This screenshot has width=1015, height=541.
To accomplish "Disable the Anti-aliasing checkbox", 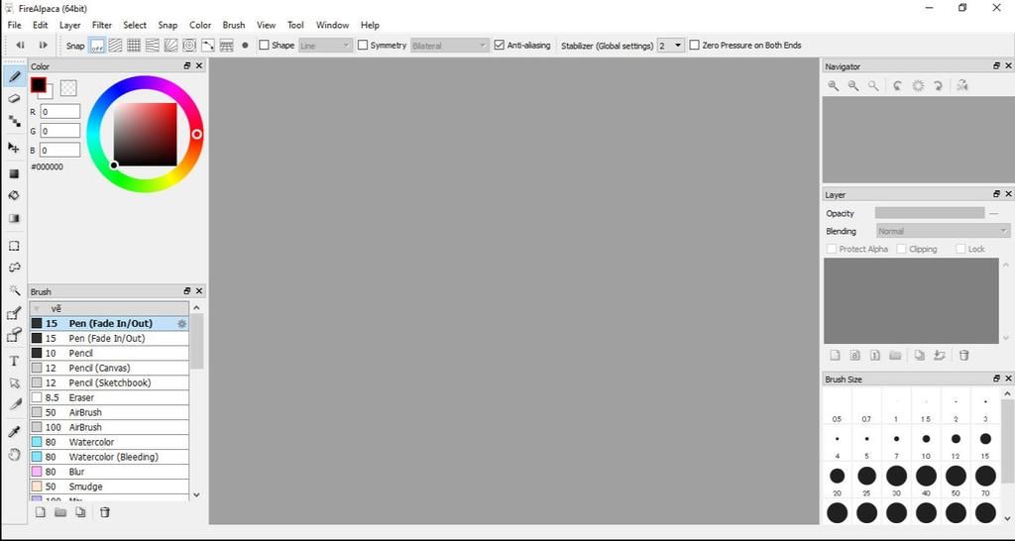I will [500, 46].
